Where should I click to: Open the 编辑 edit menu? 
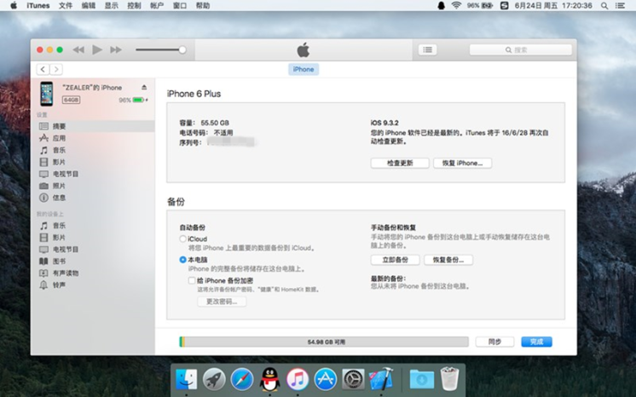point(88,5)
